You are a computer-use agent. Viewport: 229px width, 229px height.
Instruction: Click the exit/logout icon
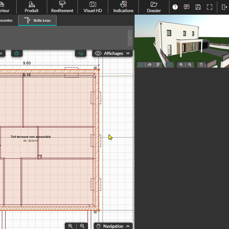[224, 7]
